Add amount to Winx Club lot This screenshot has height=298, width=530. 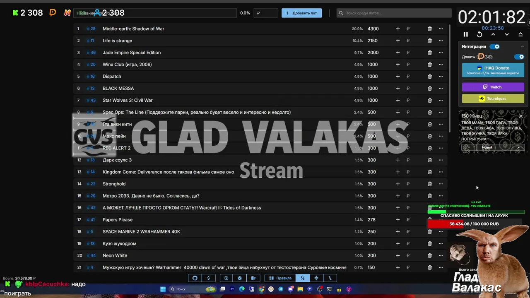(x=398, y=65)
